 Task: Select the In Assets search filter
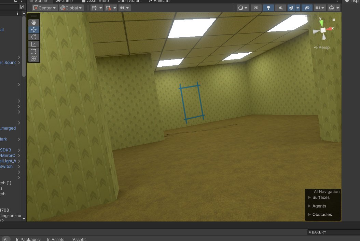[x=56, y=239]
